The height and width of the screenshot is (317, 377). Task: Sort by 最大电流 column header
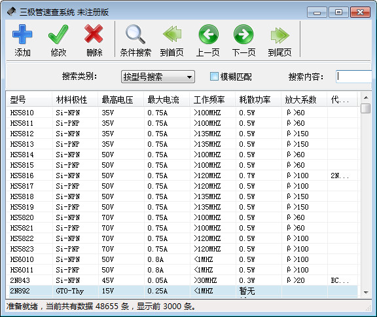pyautogui.click(x=167, y=100)
